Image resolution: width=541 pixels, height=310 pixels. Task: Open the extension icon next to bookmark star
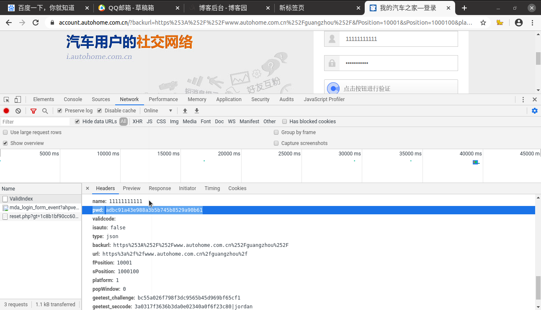tap(500, 23)
